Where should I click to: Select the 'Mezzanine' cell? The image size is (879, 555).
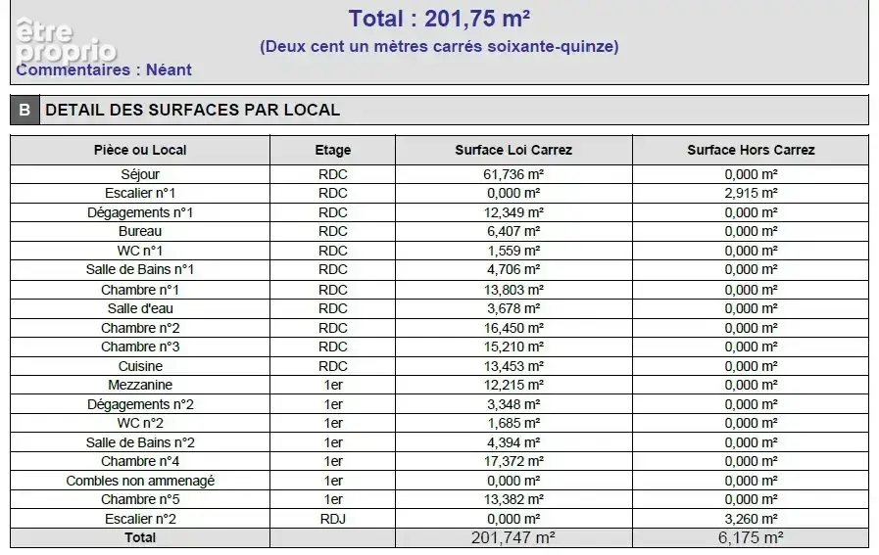[140, 386]
